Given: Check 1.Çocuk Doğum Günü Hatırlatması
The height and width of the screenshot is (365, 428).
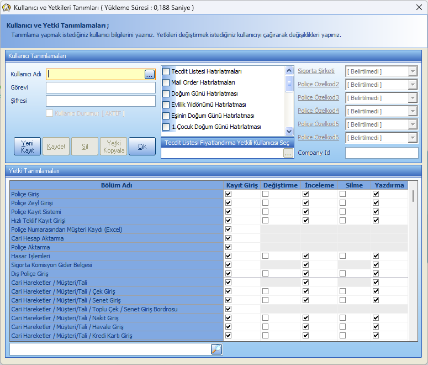Looking at the screenshot, I should [166, 127].
